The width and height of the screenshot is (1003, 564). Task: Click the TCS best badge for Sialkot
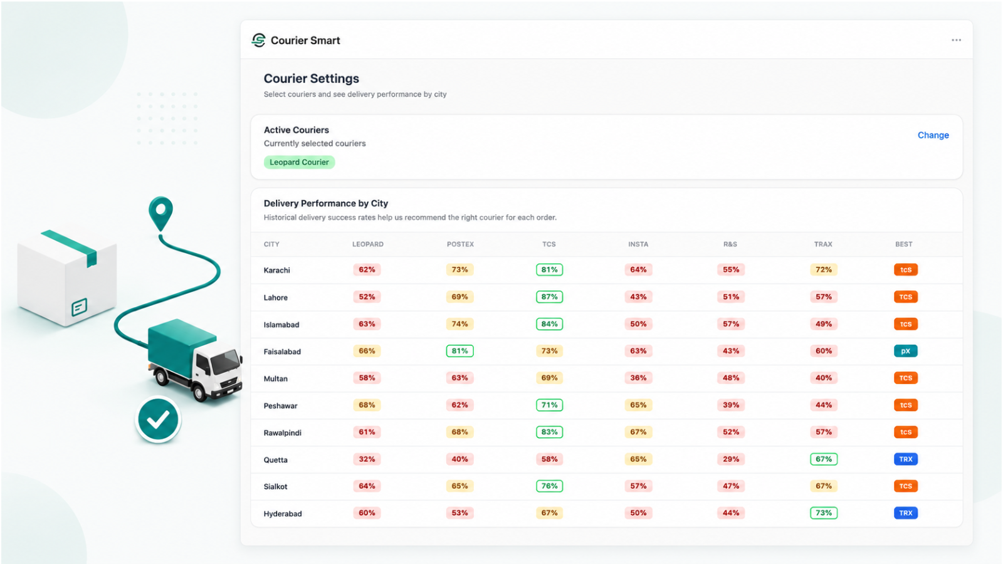[905, 486]
